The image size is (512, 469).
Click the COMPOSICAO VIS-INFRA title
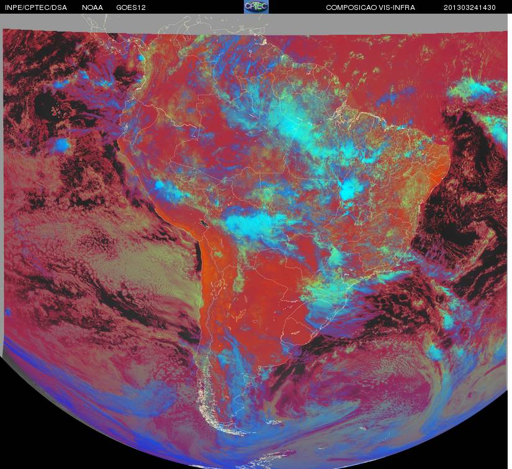(x=371, y=7)
